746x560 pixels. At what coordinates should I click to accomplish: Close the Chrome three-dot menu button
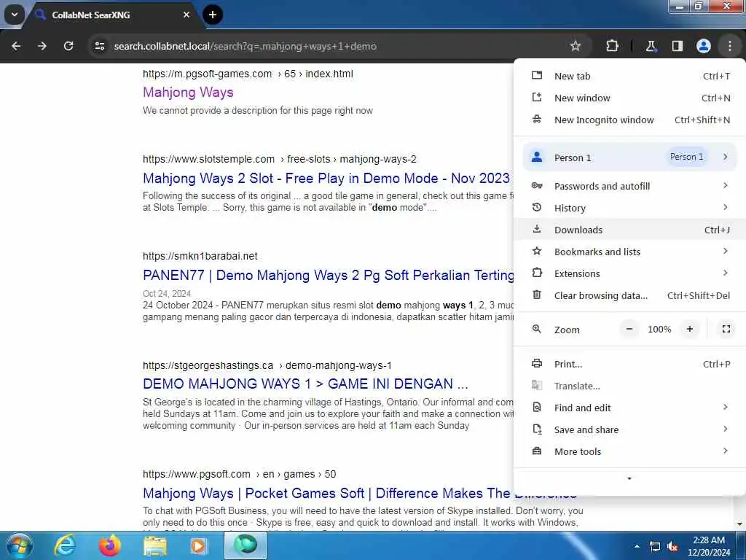(729, 46)
